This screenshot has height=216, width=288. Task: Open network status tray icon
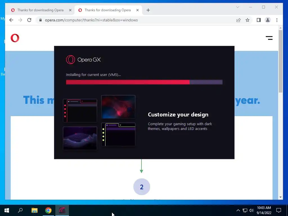(245, 210)
